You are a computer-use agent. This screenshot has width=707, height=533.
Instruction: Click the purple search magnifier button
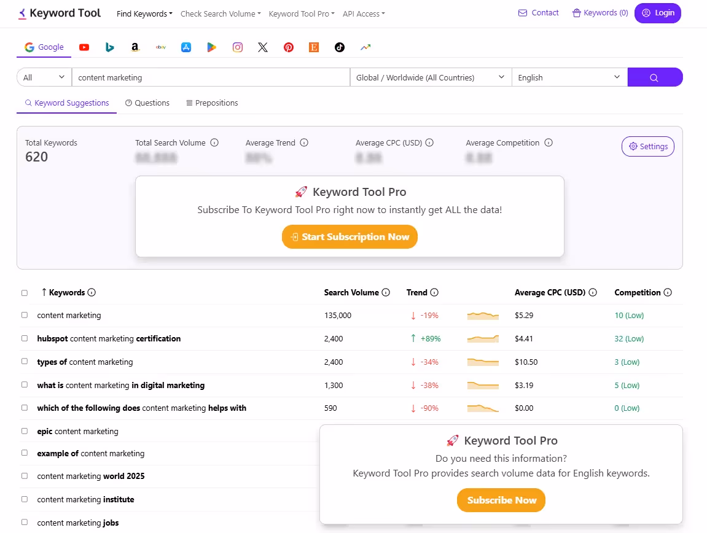point(655,77)
